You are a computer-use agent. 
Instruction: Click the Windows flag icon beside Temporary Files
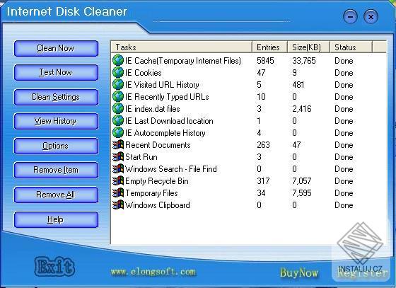click(x=118, y=193)
